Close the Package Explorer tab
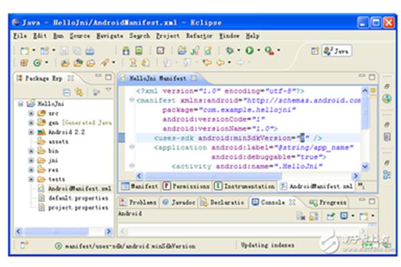This screenshot has width=401, height=267. (71, 78)
